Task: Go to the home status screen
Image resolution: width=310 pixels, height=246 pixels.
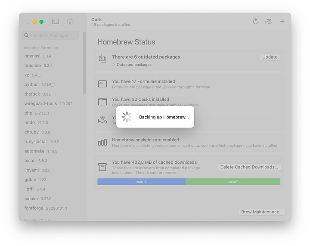Action: (70, 21)
